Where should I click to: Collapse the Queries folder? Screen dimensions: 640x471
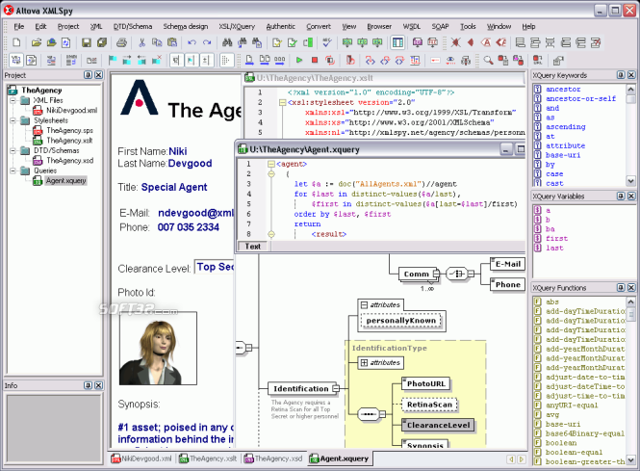(x=13, y=170)
